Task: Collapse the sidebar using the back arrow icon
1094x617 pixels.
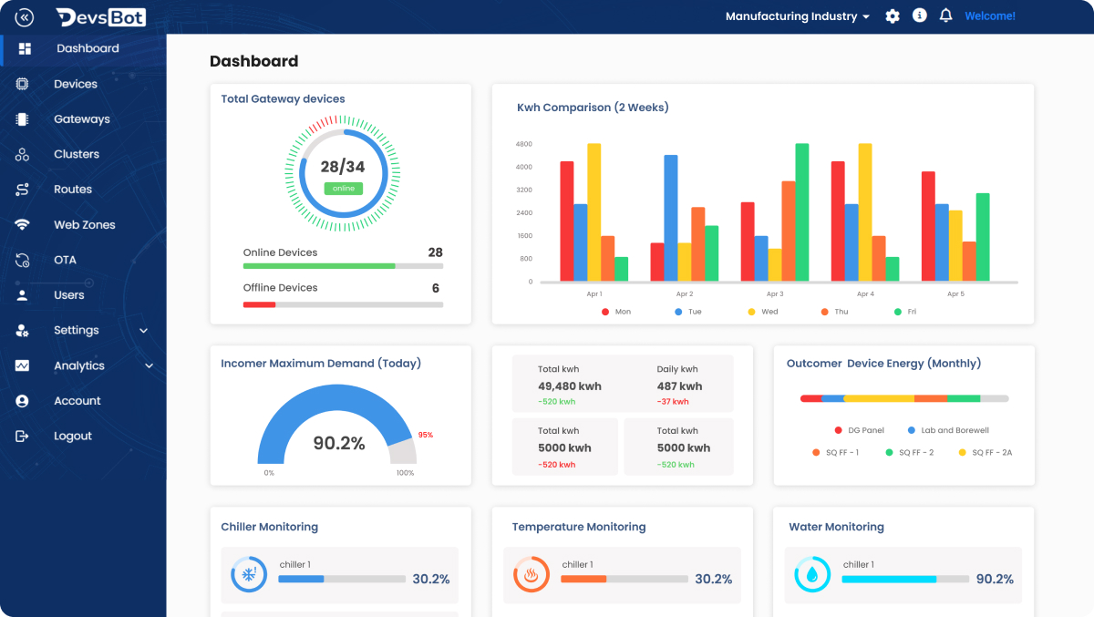Action: pyautogui.click(x=25, y=17)
